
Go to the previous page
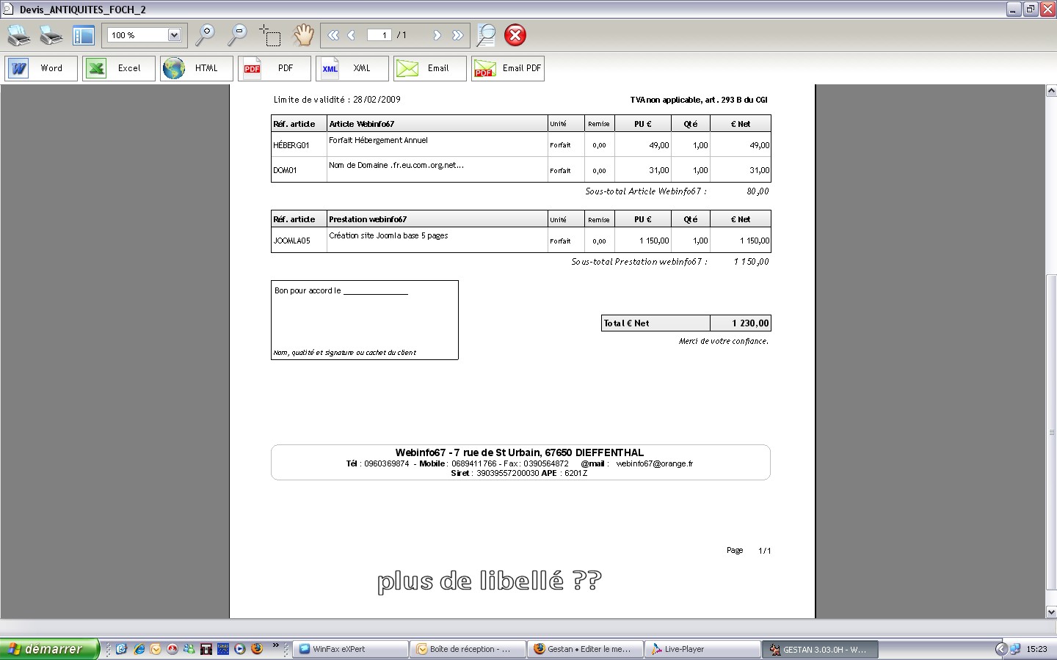[x=352, y=35]
